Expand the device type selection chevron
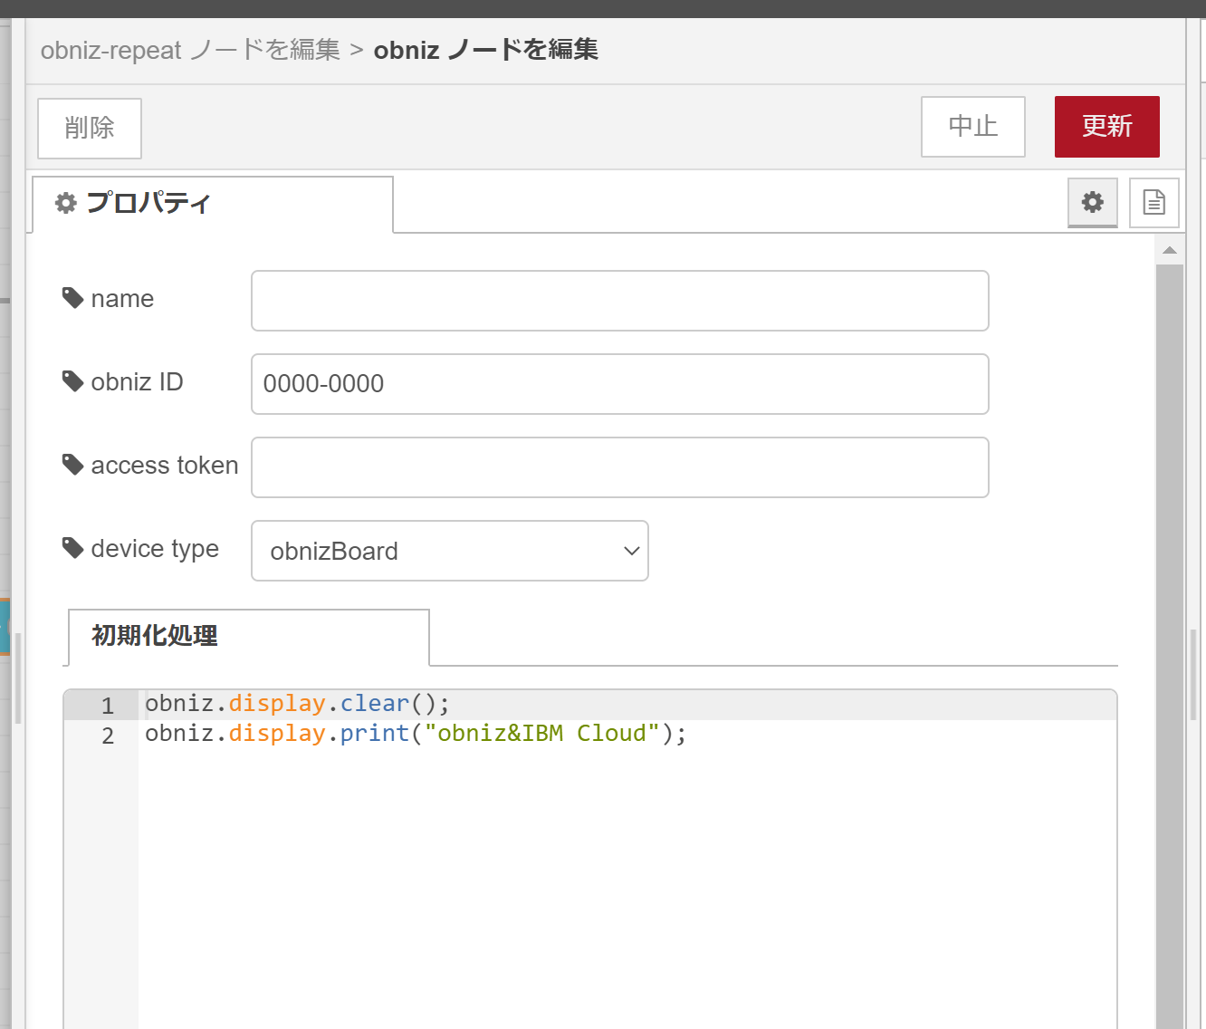Viewport: 1206px width, 1029px height. [631, 551]
